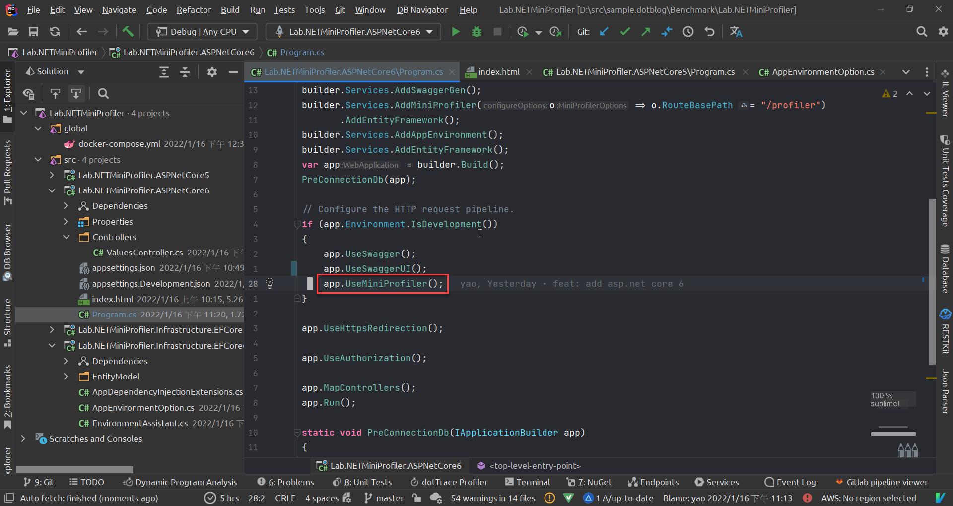Screen dimensions: 953x506
Task: Open the Refactor menu
Action: (x=194, y=10)
